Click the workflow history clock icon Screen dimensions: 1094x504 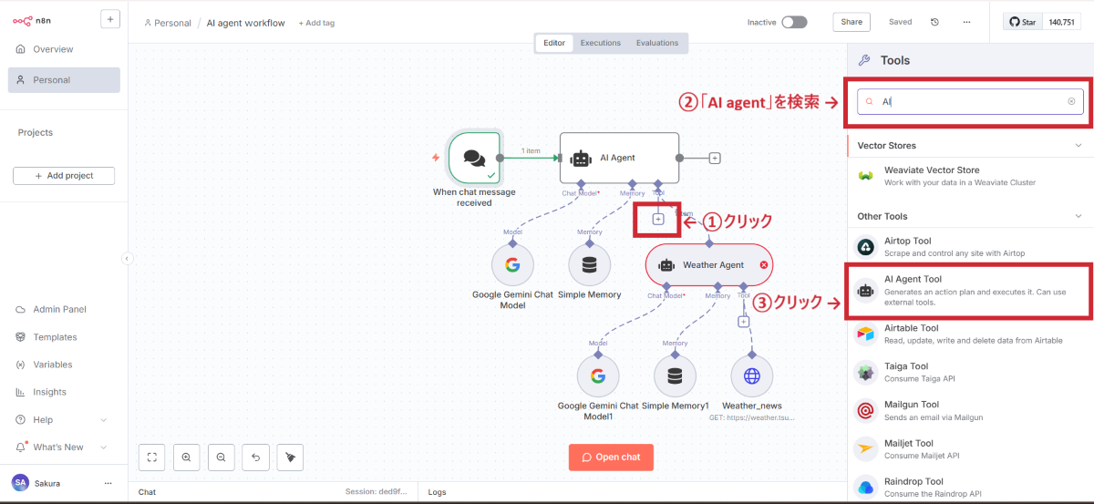934,22
